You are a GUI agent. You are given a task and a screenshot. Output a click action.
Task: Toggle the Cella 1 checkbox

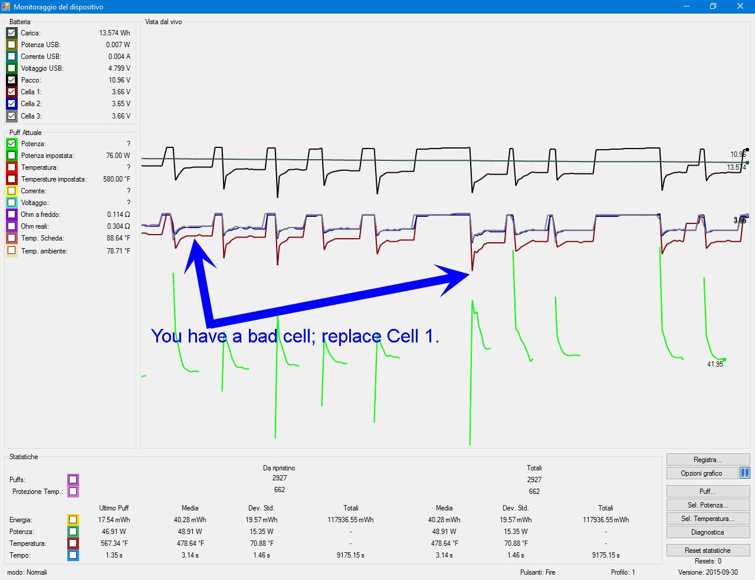click(12, 92)
